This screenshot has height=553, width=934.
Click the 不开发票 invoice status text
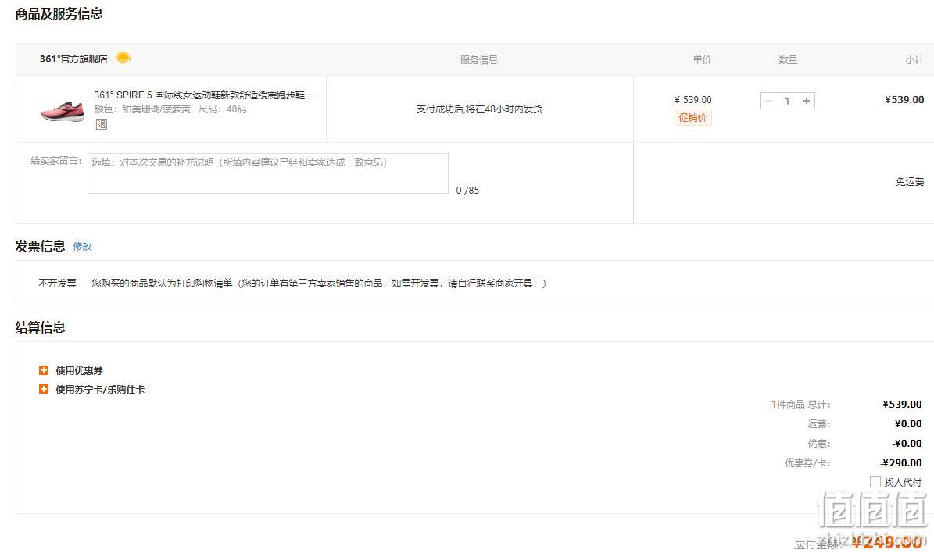tap(58, 284)
